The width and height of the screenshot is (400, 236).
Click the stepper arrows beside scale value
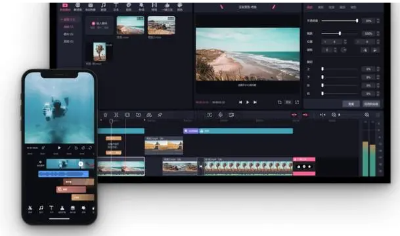[x=378, y=33]
